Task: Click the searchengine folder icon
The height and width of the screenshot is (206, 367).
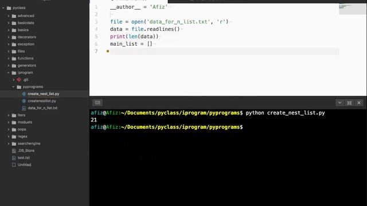Action: point(14,144)
